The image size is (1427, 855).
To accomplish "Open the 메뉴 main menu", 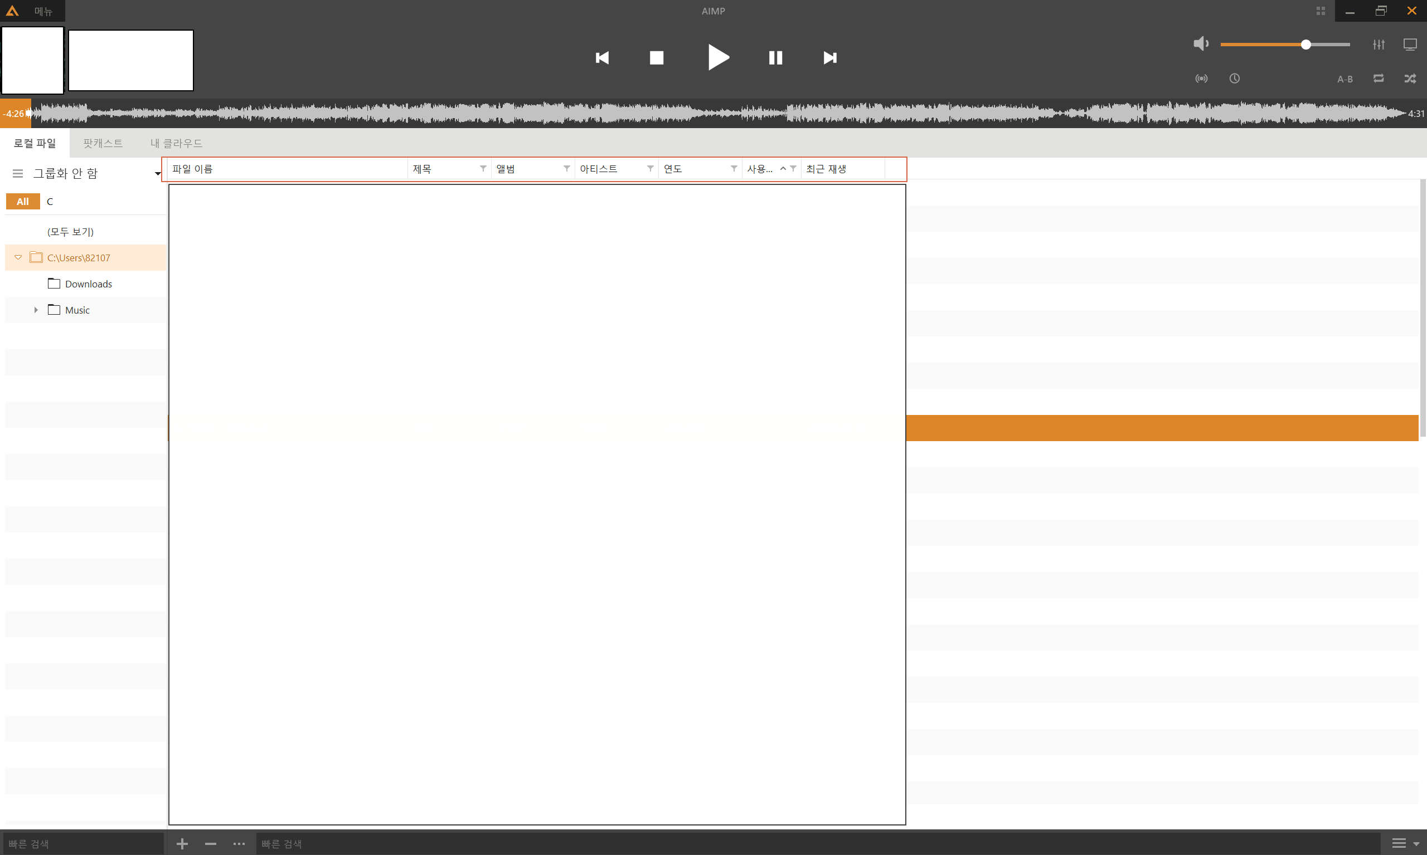I will click(x=43, y=11).
